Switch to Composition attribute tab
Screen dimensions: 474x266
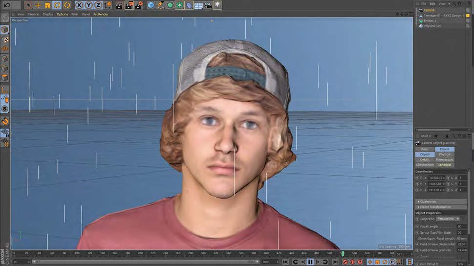(425, 165)
